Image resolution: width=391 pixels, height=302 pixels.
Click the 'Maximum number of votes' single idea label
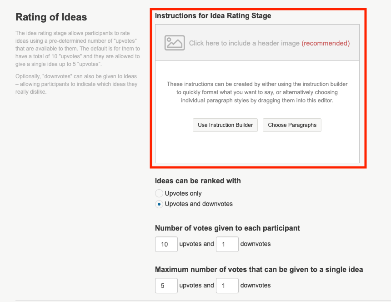[259, 269]
